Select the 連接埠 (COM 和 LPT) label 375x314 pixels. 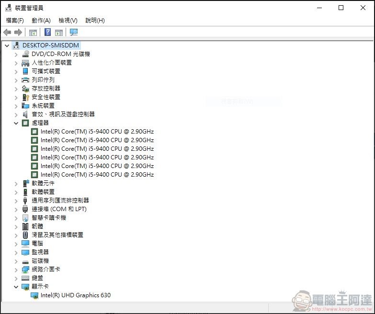(x=59, y=209)
